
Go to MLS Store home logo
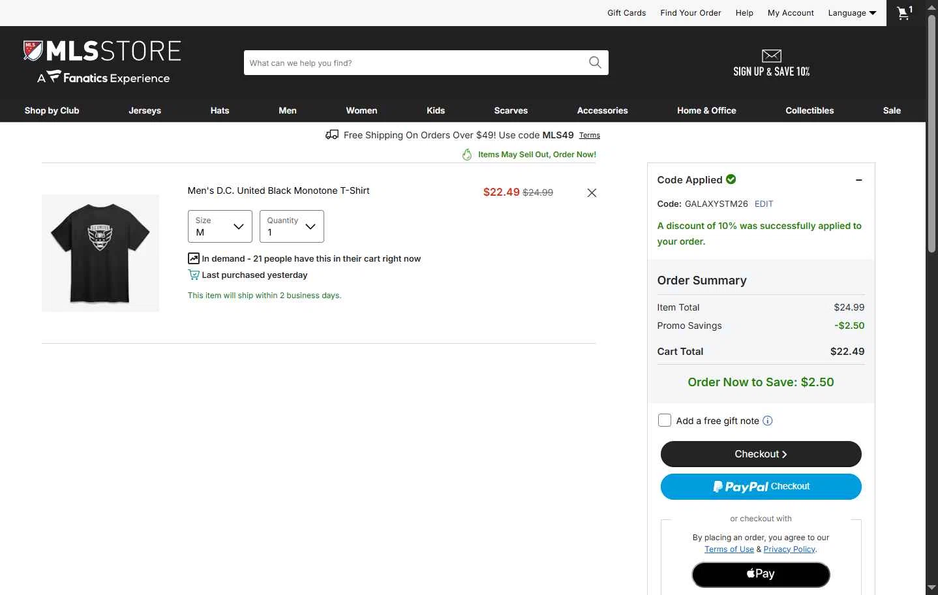click(x=102, y=62)
